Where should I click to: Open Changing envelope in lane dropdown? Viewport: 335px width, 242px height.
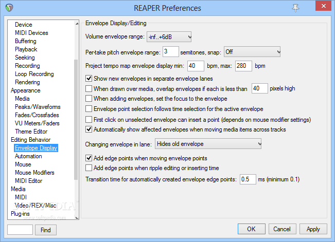pyautogui.click(x=208, y=144)
